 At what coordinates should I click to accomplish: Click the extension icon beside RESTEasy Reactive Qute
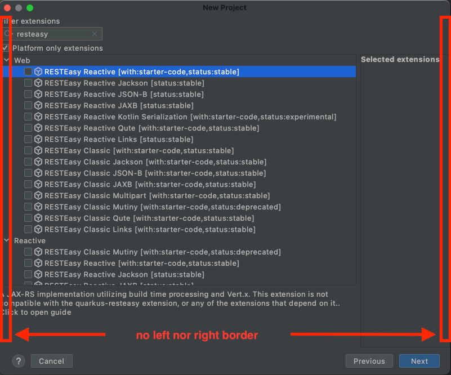click(x=38, y=128)
